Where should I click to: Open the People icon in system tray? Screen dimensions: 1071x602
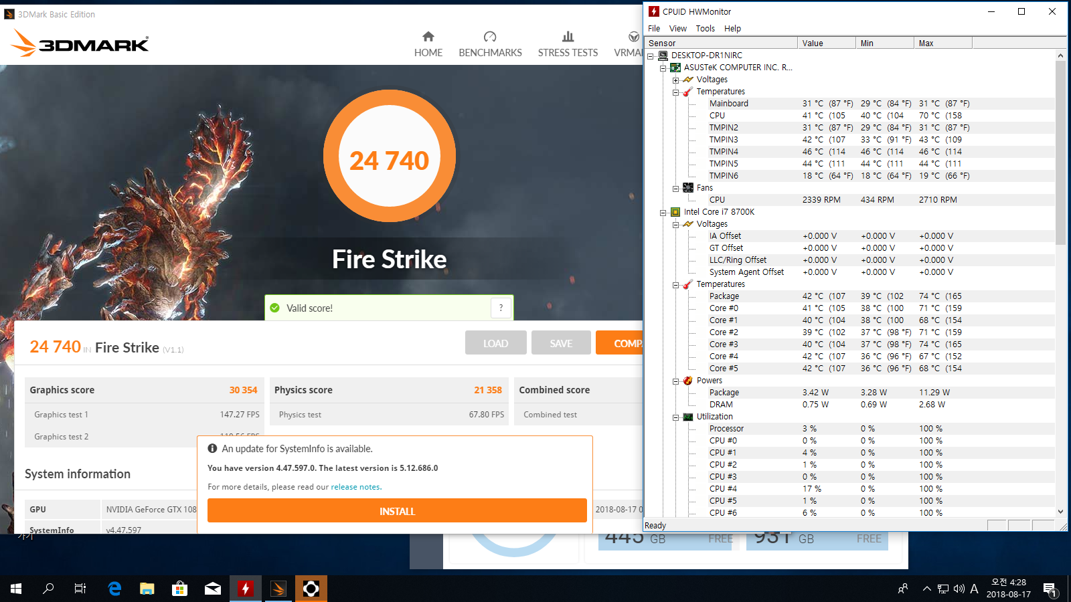[x=903, y=589]
